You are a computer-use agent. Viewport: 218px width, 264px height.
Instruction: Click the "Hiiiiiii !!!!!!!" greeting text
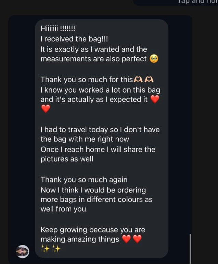58,29
